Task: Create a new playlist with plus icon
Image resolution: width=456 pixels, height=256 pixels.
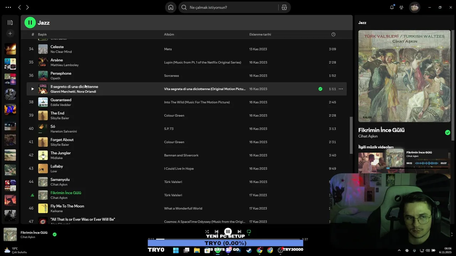Action: (10, 33)
